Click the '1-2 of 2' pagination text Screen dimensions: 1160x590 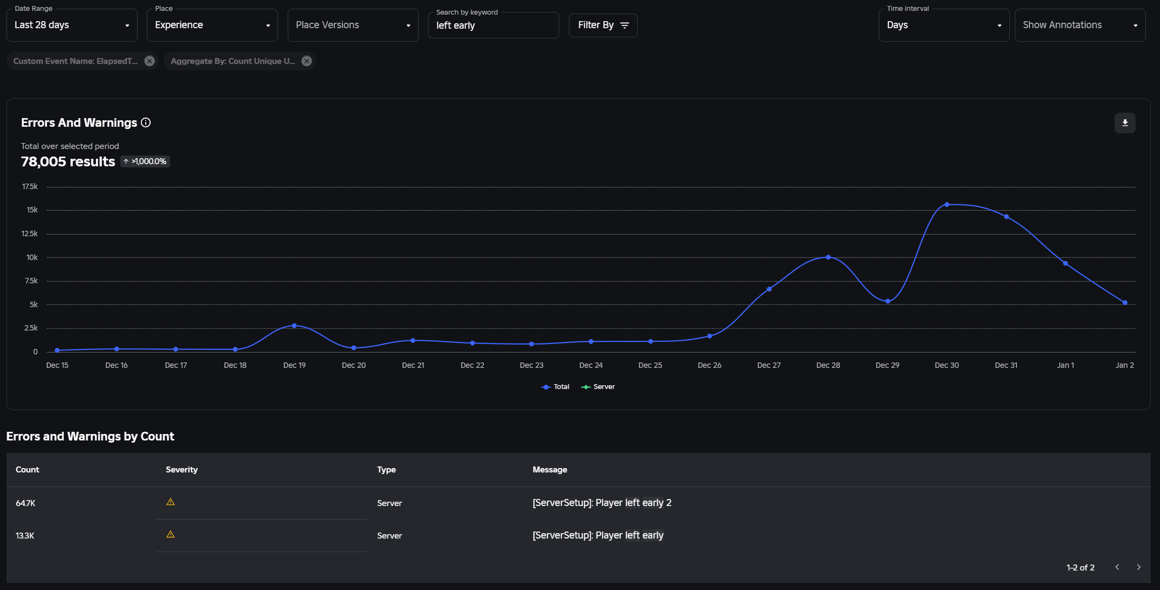[1080, 568]
